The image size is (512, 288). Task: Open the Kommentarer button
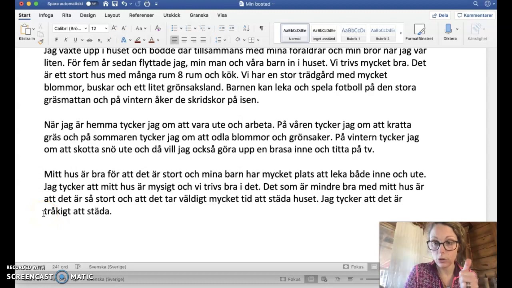tap(475, 15)
